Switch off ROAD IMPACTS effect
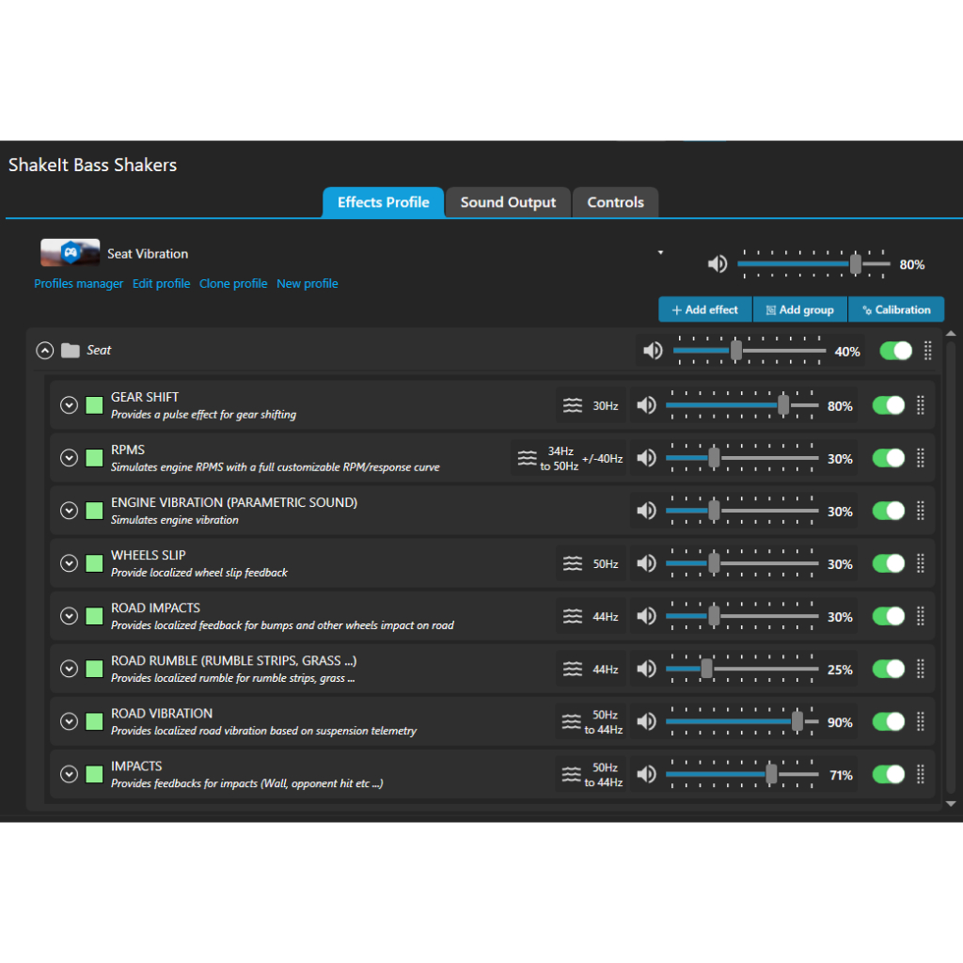 point(888,616)
